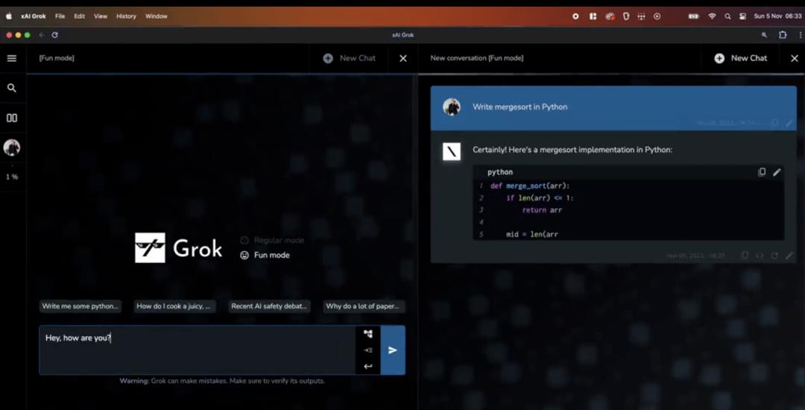This screenshot has width=805, height=410.
Task: Click the search icon in sidebar
Action: (11, 88)
